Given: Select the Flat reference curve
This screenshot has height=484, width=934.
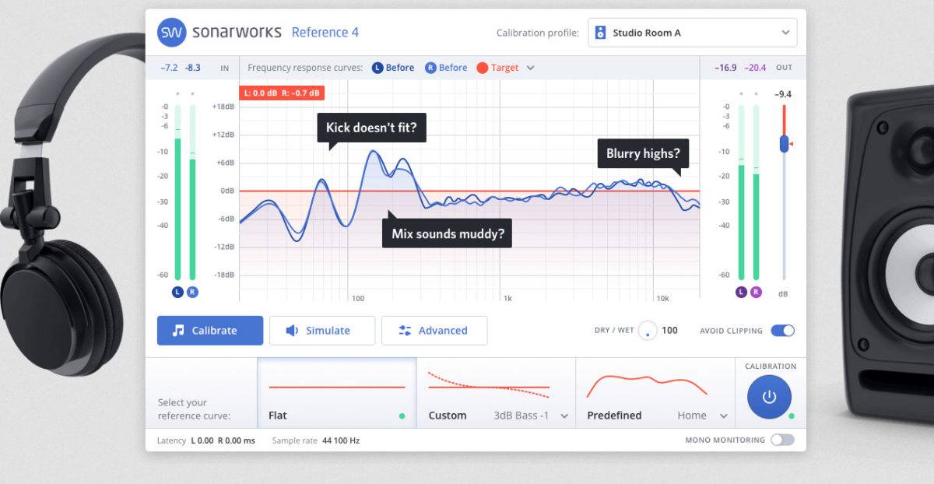Looking at the screenshot, I should [x=336, y=393].
